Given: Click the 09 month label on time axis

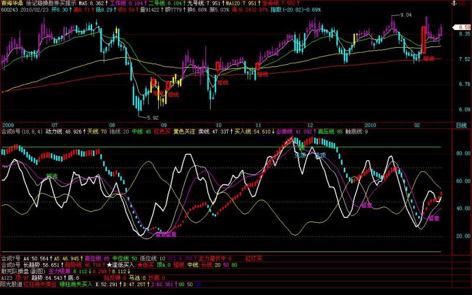Looking at the screenshot, I should pos(163,125).
